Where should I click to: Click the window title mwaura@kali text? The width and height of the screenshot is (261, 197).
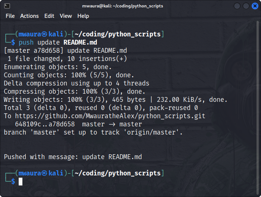(97, 6)
